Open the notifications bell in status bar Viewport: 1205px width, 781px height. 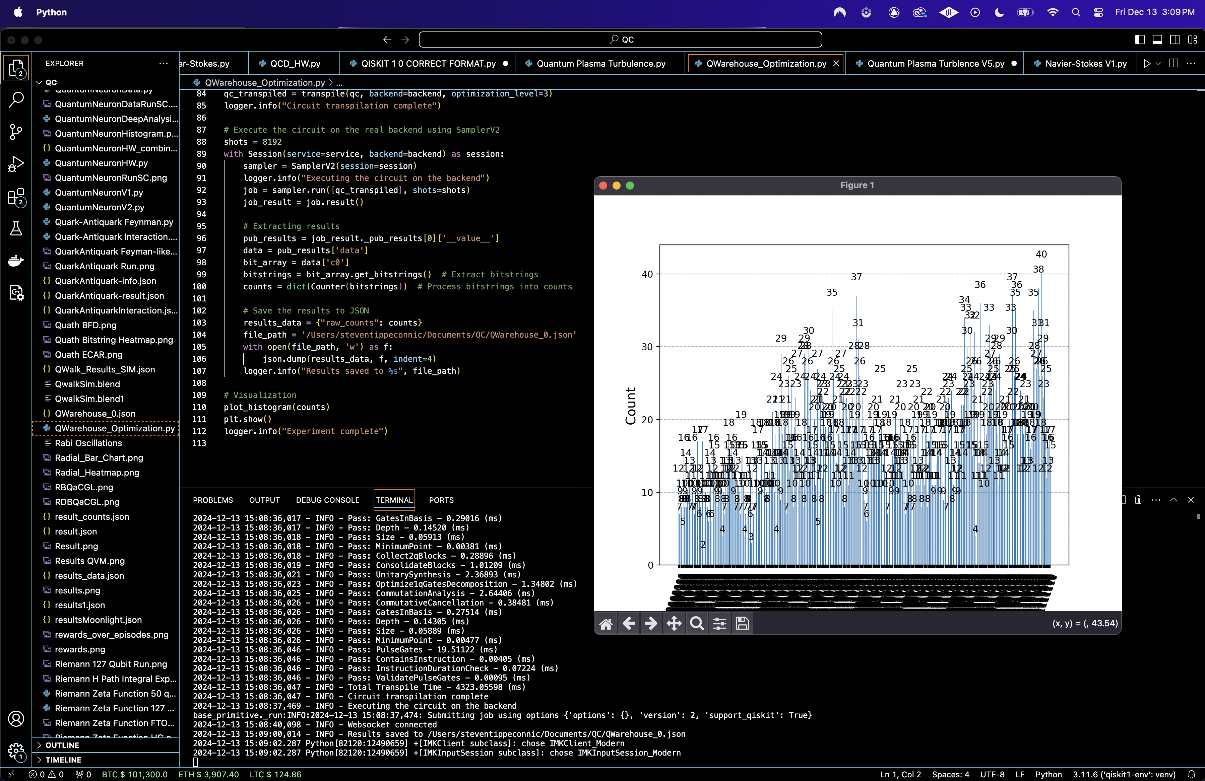coord(1191,774)
